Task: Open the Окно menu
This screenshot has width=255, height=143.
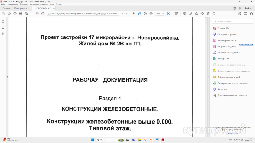Action: click(52, 4)
